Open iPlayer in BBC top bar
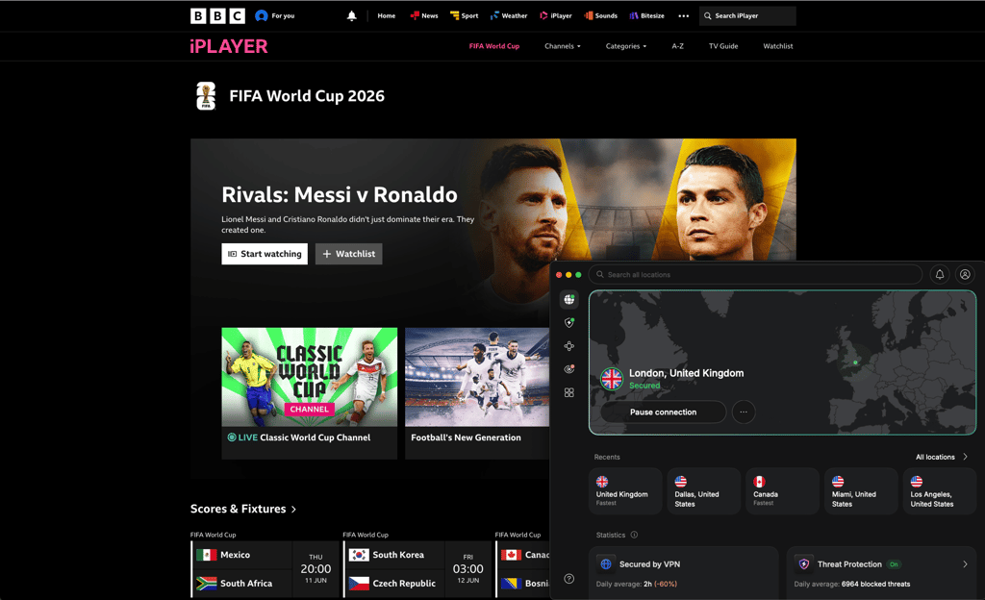The width and height of the screenshot is (985, 600). click(x=556, y=15)
